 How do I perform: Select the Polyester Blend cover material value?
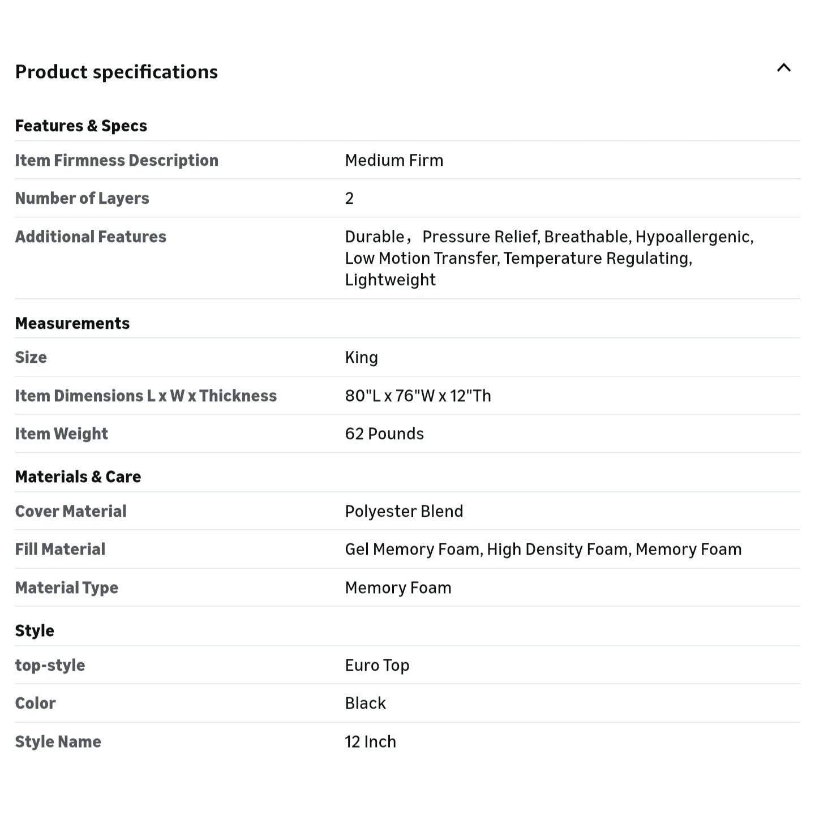coord(404,511)
